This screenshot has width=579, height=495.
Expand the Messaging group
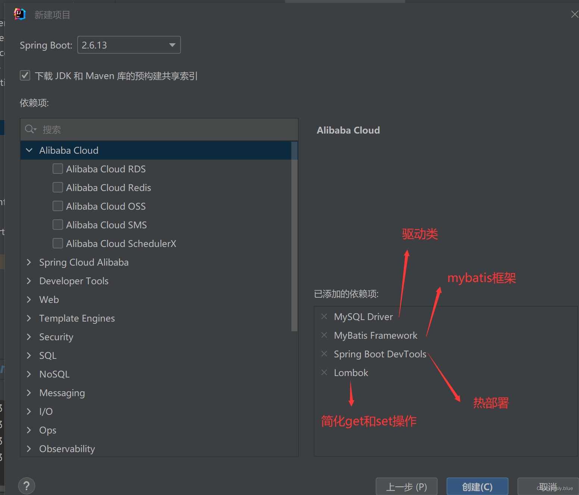point(29,393)
